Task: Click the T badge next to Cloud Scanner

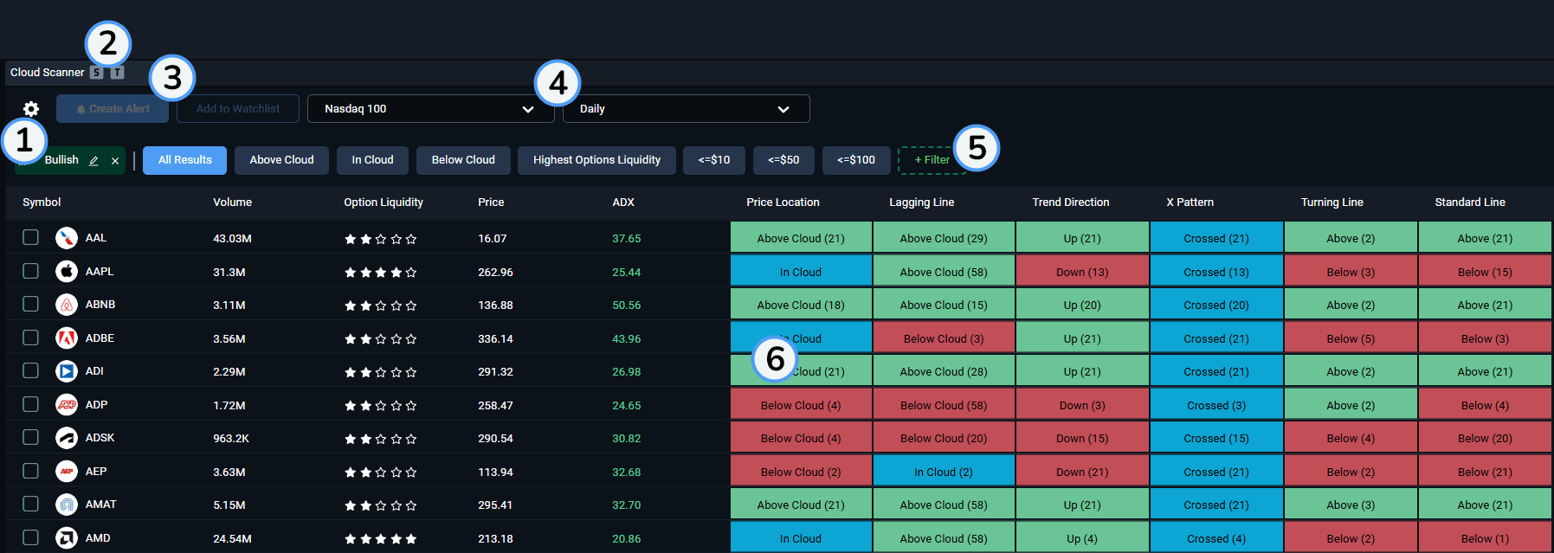Action: [118, 73]
